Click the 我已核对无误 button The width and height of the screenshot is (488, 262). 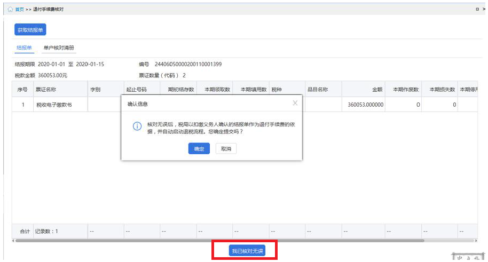coord(247,251)
